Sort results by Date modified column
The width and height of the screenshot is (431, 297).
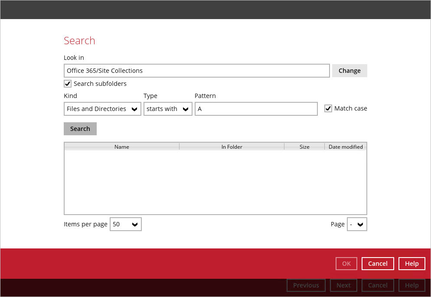click(x=346, y=147)
